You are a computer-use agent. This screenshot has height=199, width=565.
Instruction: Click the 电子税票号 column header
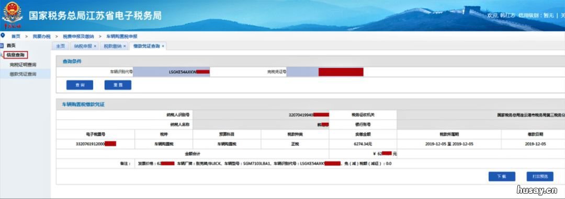(x=96, y=134)
